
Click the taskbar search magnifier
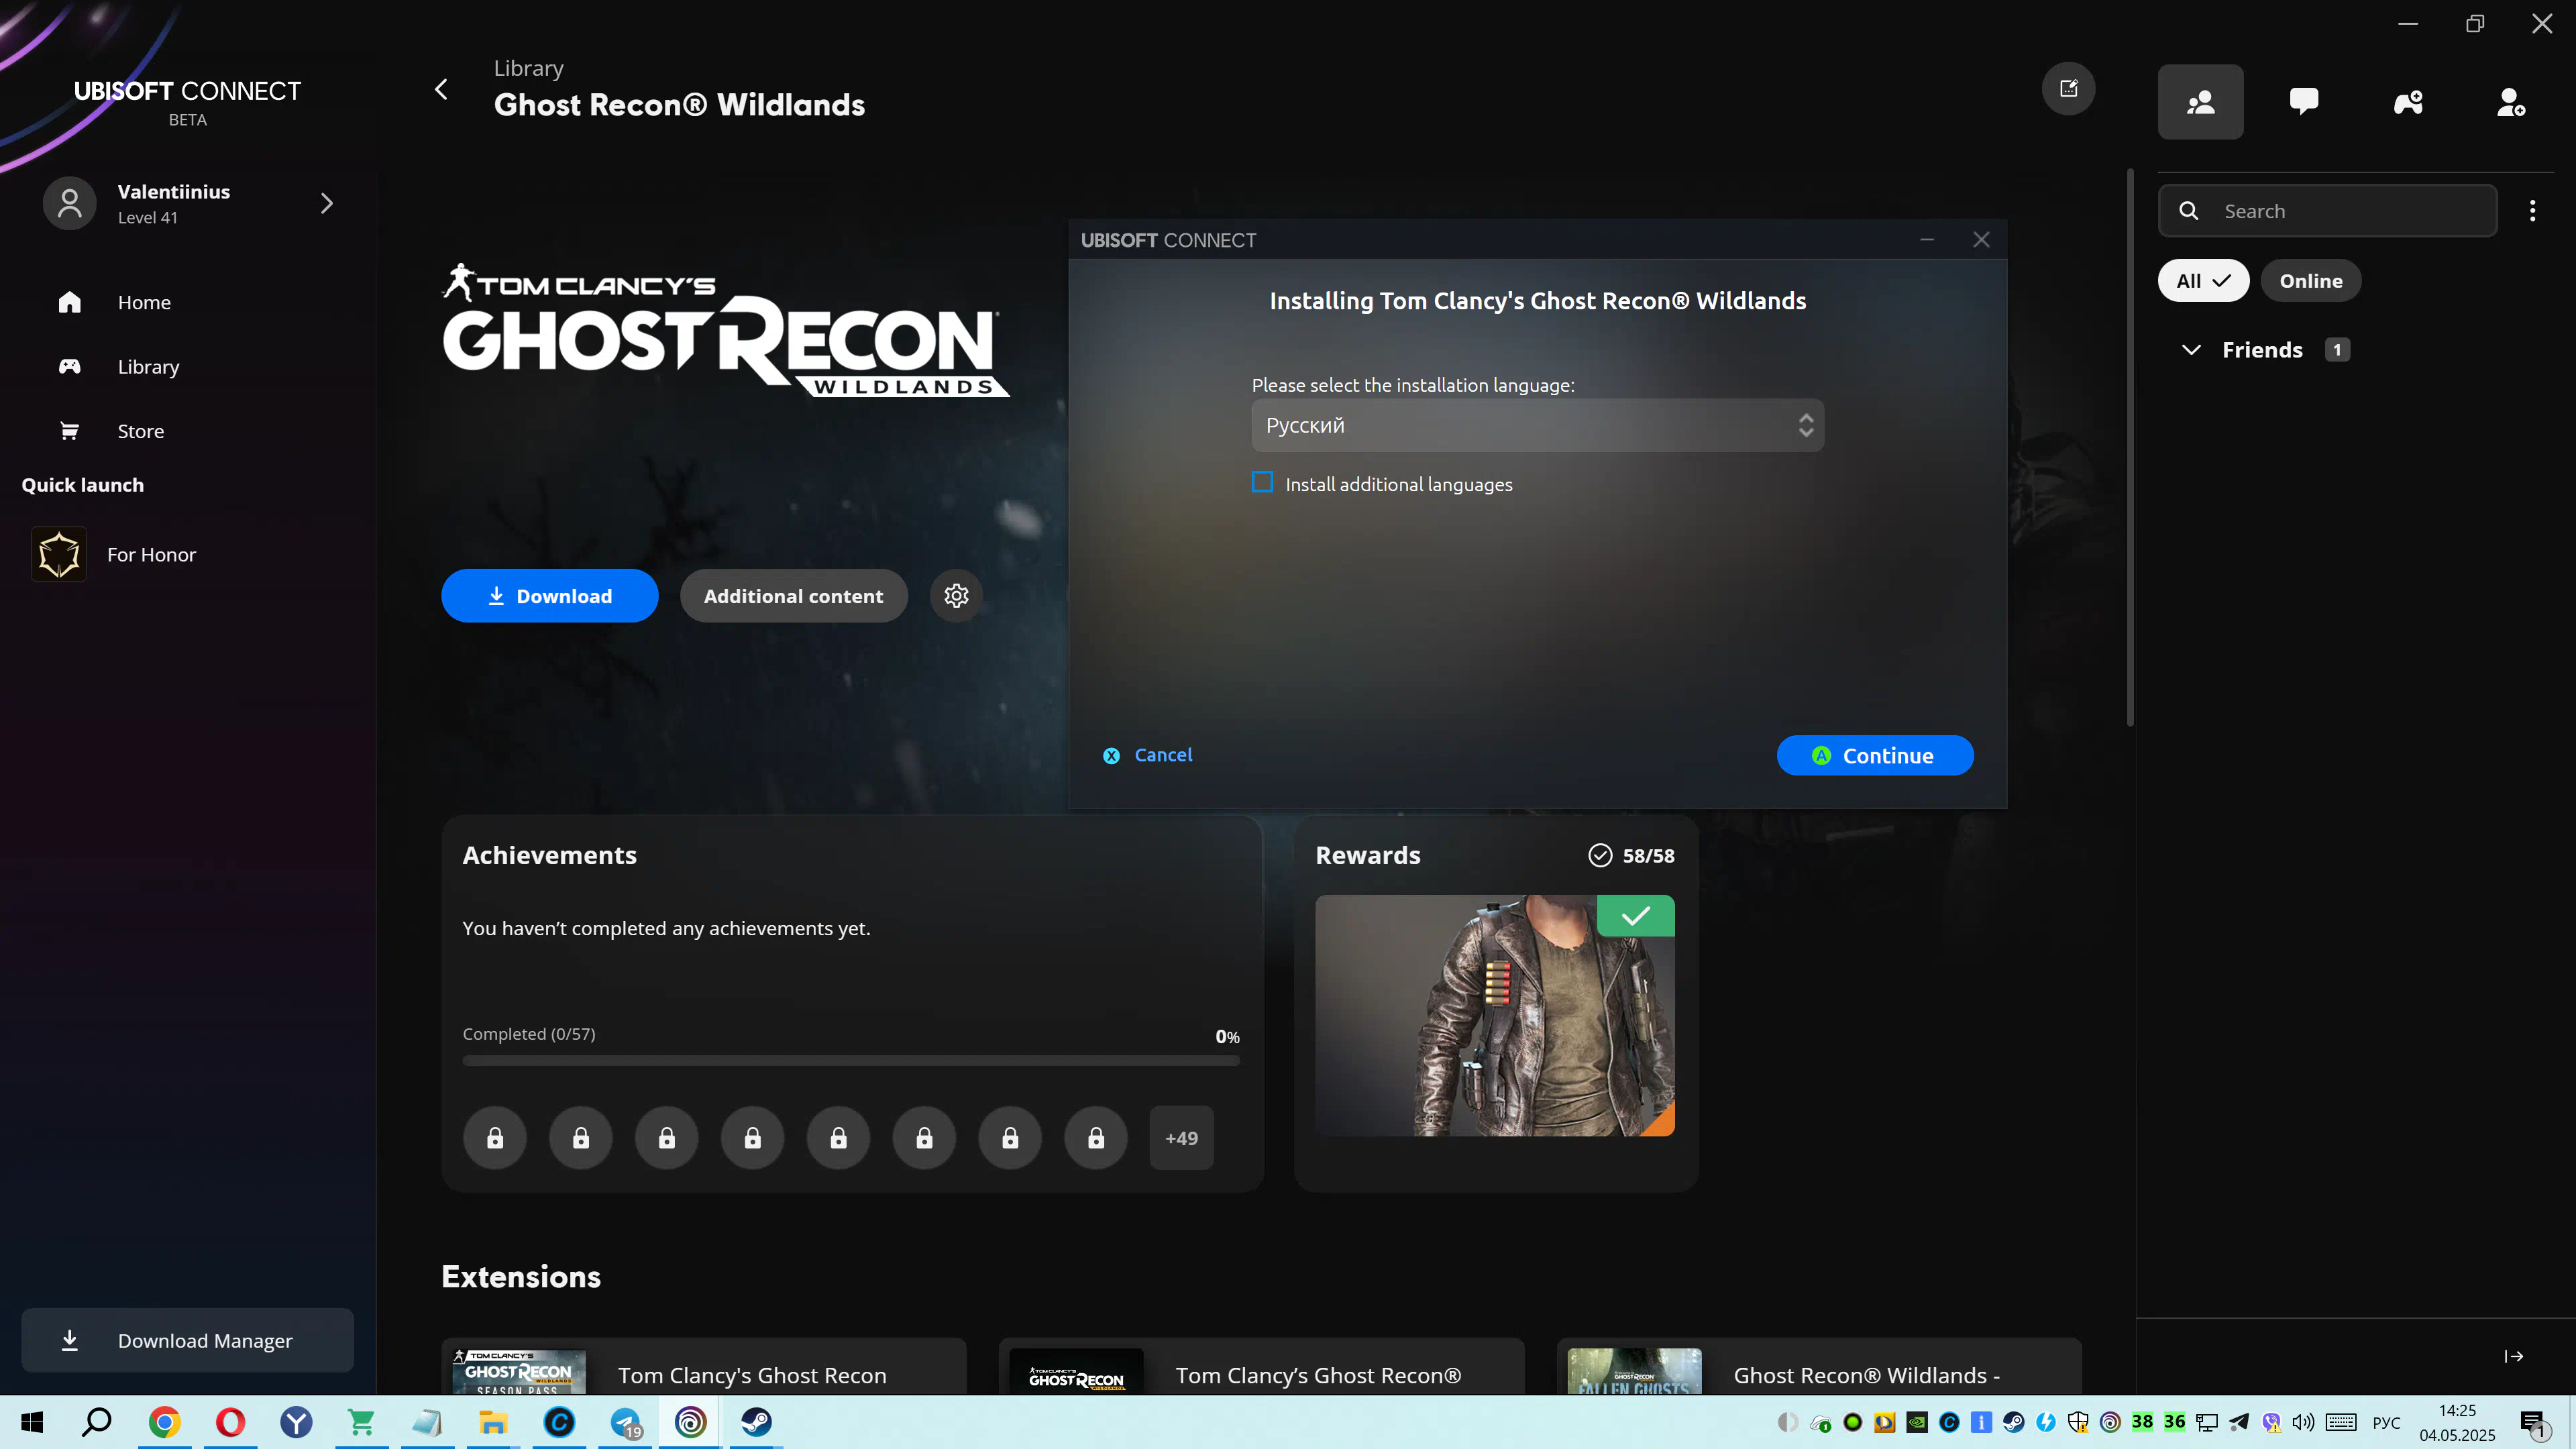coord(97,1422)
